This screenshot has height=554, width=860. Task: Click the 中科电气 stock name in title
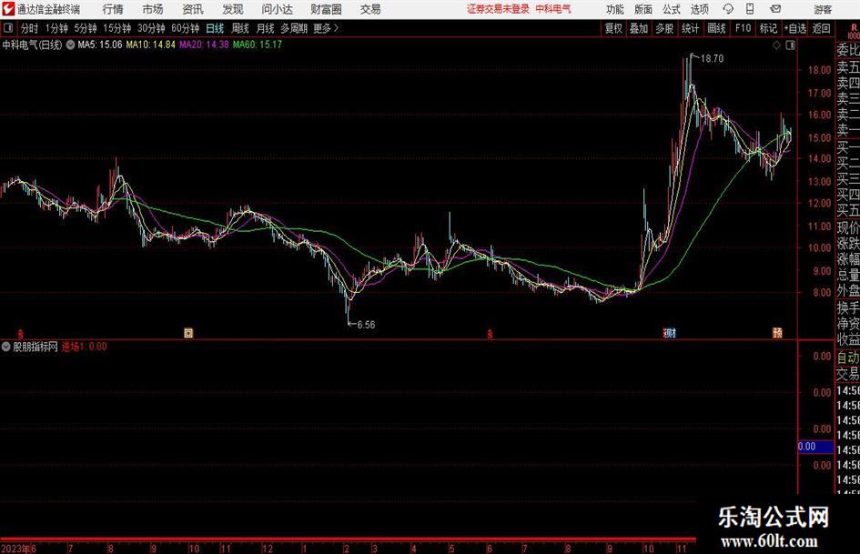pos(553,9)
